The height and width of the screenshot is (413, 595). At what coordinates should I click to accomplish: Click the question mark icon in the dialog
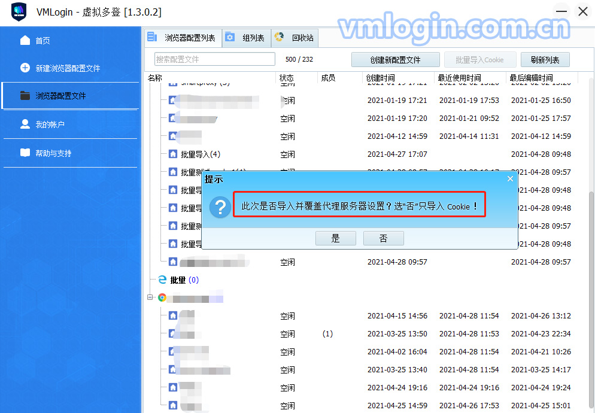[220, 207]
